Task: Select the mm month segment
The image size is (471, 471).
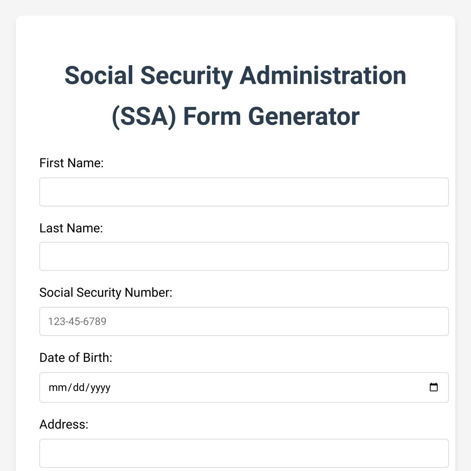Action: [x=58, y=387]
